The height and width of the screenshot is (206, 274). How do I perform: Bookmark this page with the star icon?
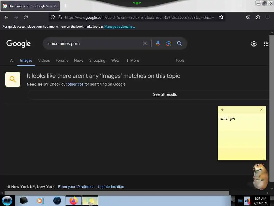click(x=221, y=17)
